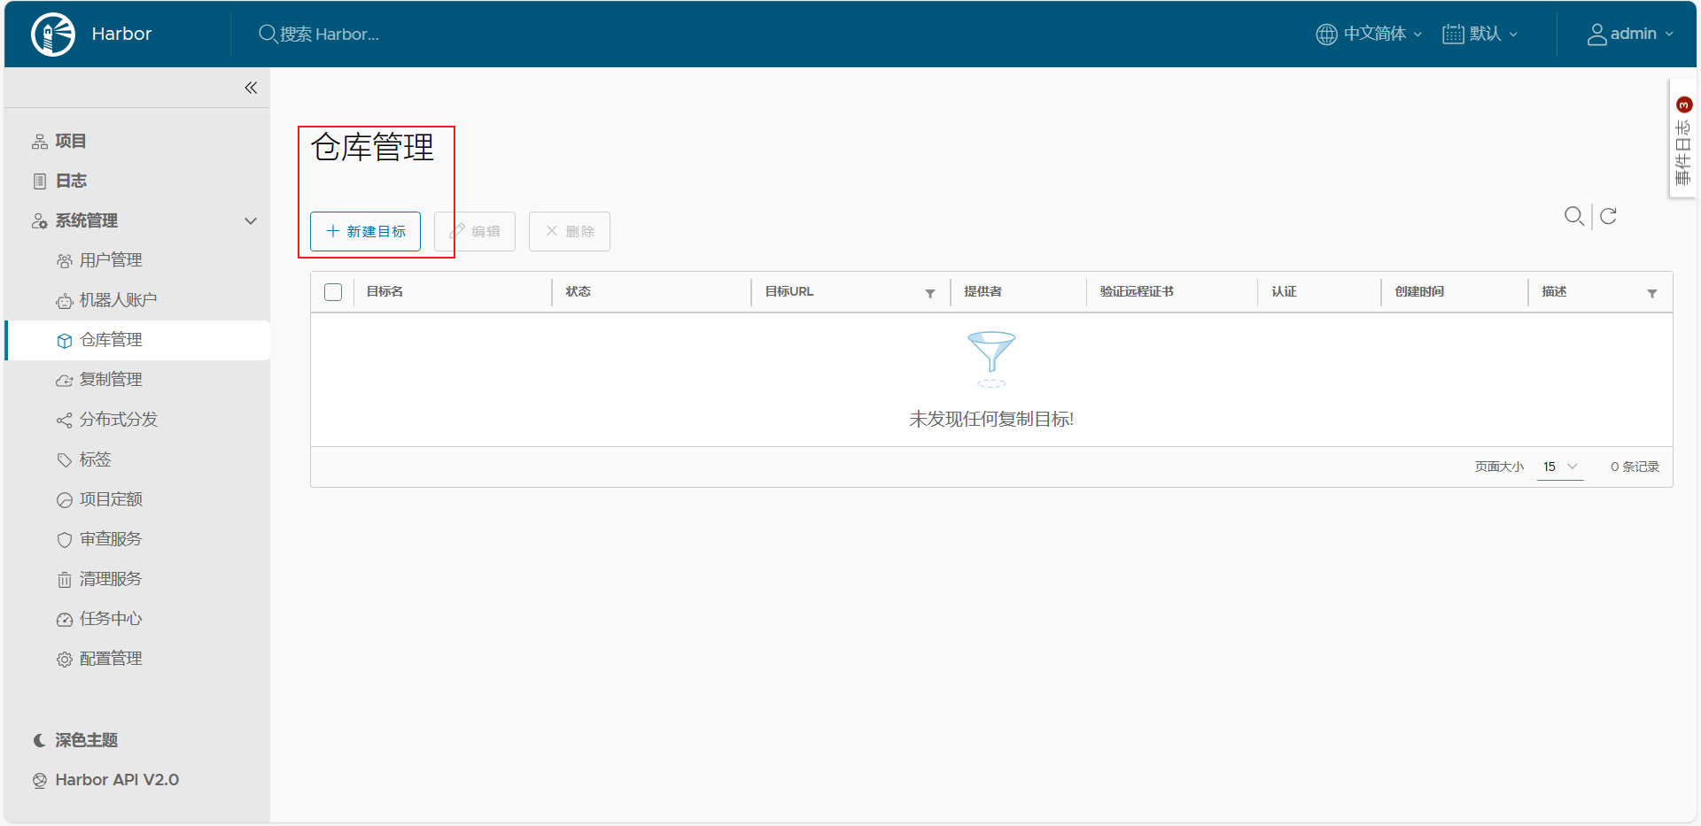
Task: Click the search magnifier icon above table
Action: 1574,216
